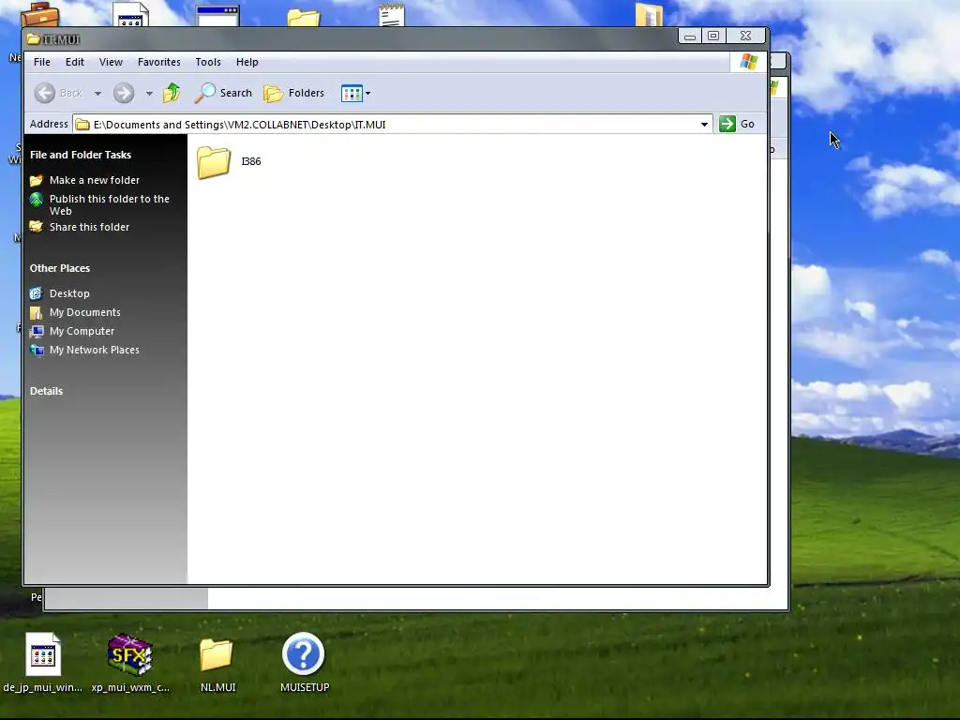Screen dimensions: 960x720
Task: Open the Edit menu
Action: [75, 62]
